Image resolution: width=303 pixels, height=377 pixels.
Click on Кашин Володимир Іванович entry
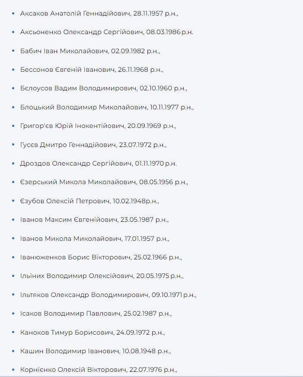click(96, 351)
